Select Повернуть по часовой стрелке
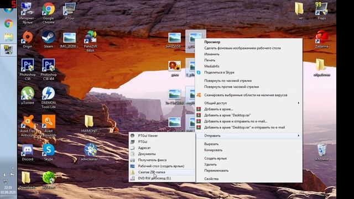 tap(249, 81)
